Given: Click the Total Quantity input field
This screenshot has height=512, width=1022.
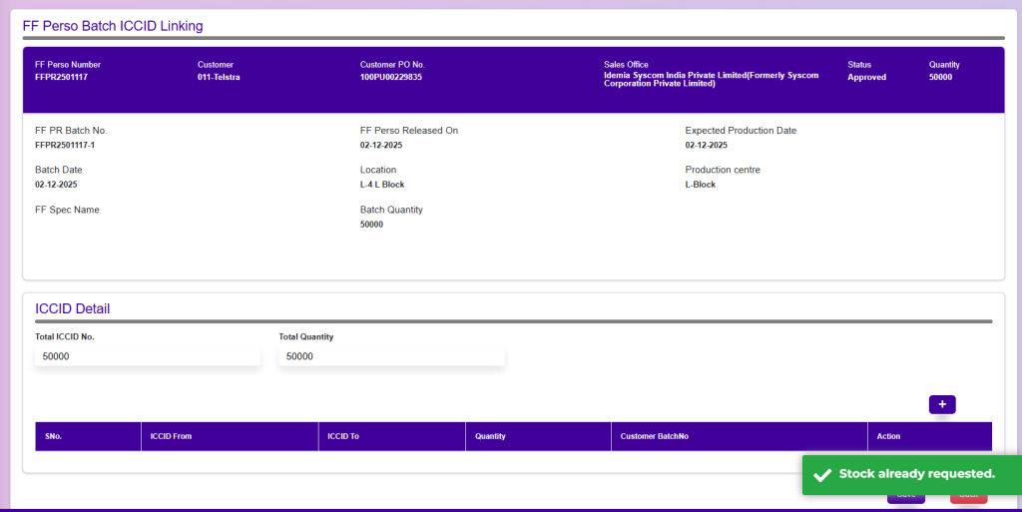Looking at the screenshot, I should coord(391,356).
